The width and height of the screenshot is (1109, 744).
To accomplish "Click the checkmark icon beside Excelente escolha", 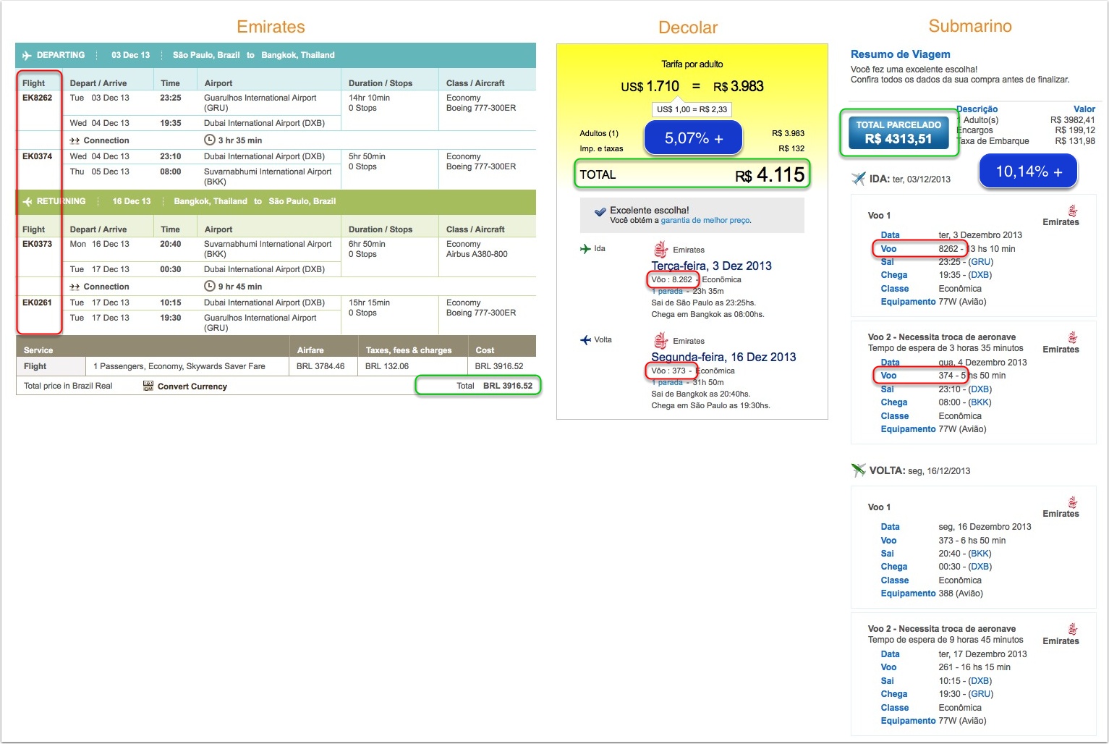I will tap(600, 213).
